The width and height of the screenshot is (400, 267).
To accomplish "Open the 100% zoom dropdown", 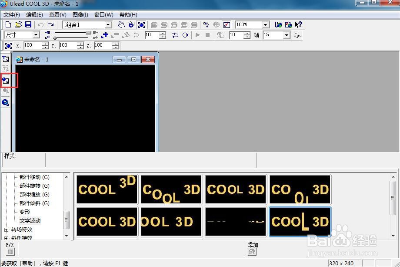I will [x=265, y=25].
